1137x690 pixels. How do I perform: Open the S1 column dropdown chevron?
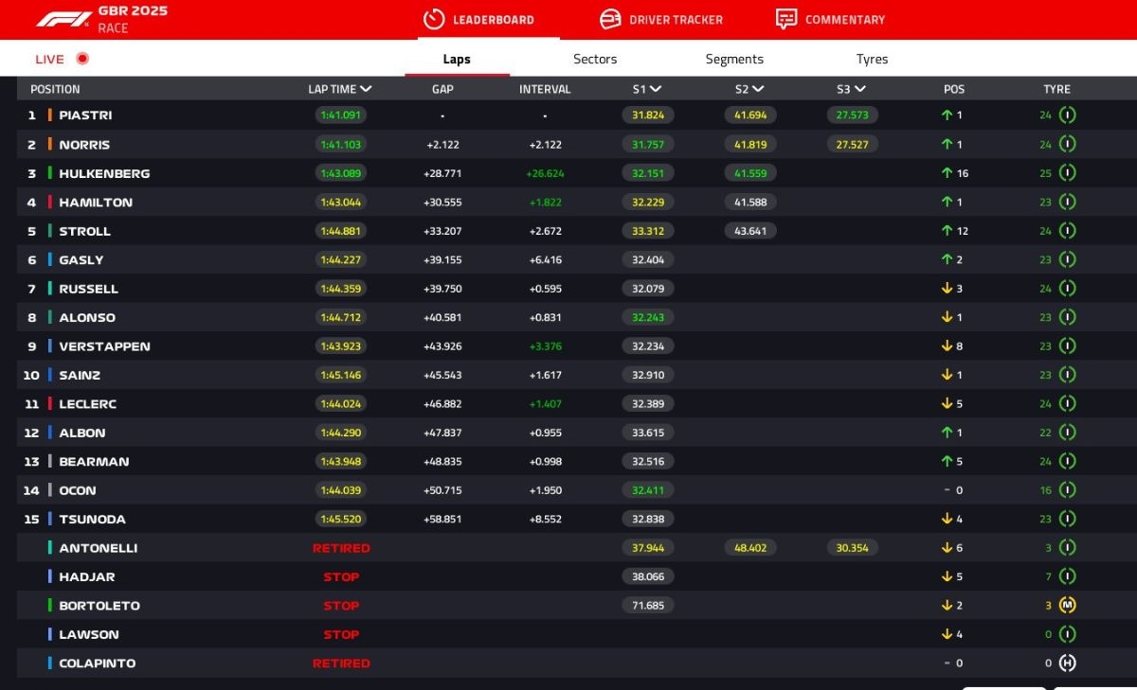tap(656, 89)
